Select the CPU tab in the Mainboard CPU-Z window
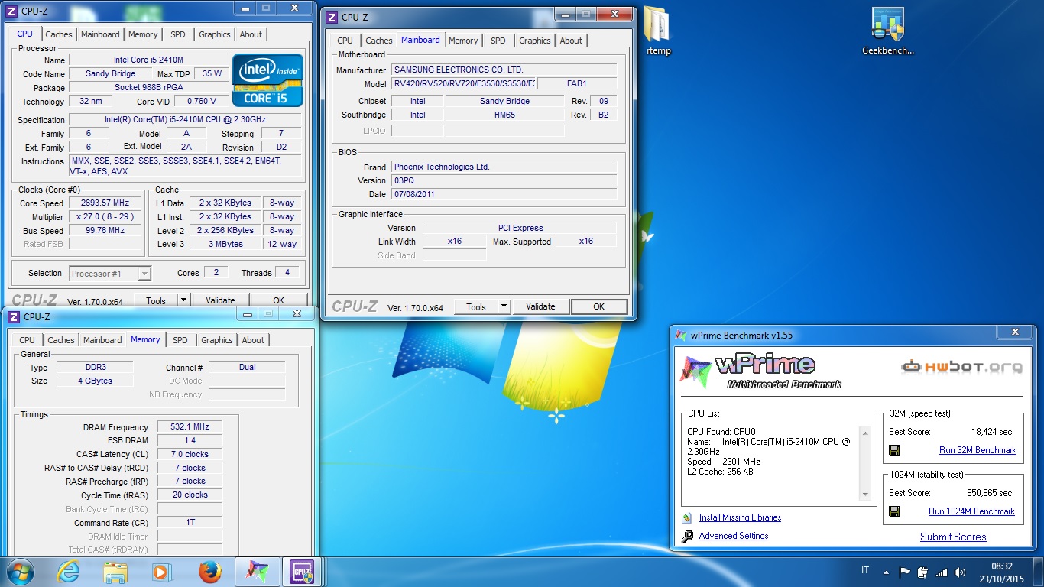This screenshot has width=1044, height=587. [x=345, y=41]
